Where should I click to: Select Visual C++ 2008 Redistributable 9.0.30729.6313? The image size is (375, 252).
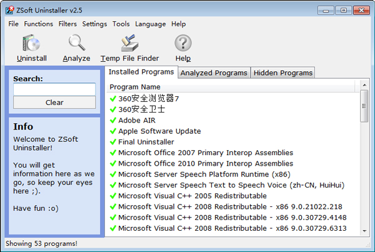tap(232, 228)
